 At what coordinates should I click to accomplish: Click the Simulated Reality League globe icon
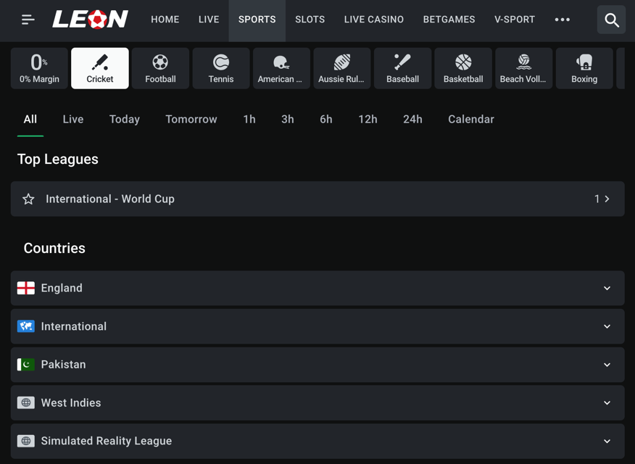[26, 441]
